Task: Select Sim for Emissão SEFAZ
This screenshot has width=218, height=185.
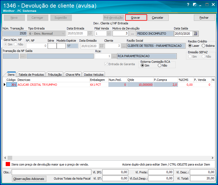Action: (190, 57)
